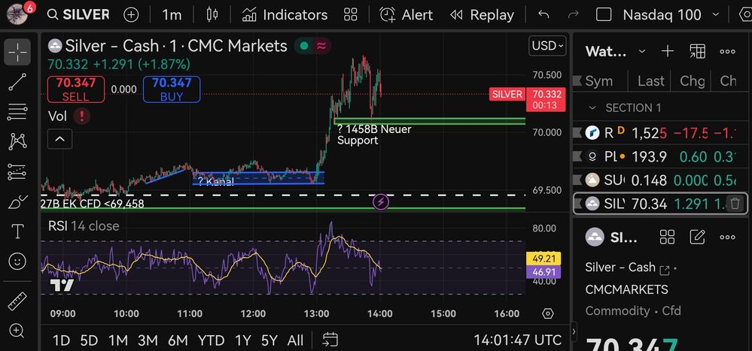
Task: Add a symbol to compare with plus icon
Action: click(x=131, y=15)
